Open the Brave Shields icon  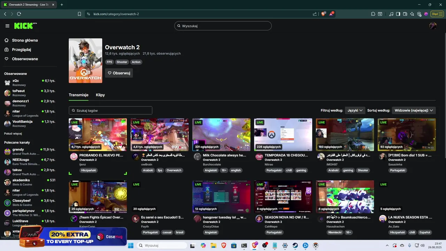click(323, 14)
